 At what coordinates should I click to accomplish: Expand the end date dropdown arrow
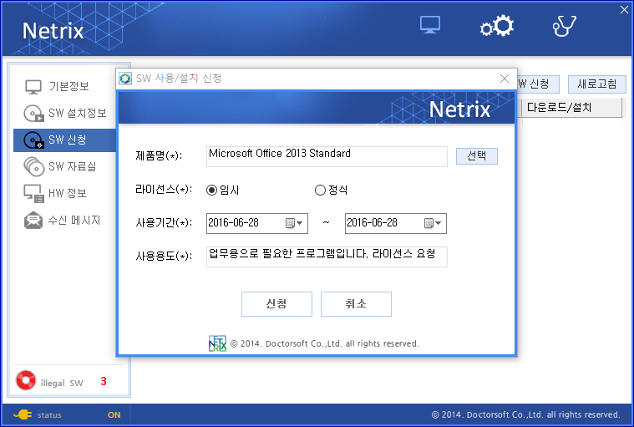(439, 223)
